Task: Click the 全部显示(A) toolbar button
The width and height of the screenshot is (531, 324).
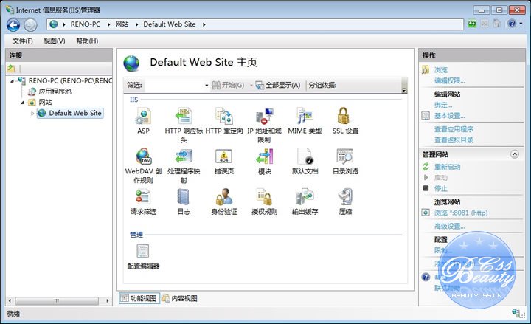Action: coord(278,86)
